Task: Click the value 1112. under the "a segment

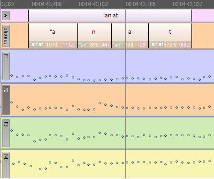Action: click(x=69, y=45)
